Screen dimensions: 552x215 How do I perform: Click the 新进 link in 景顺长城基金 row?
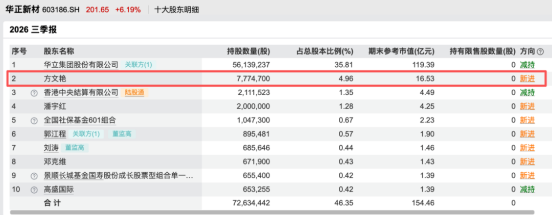point(527,176)
